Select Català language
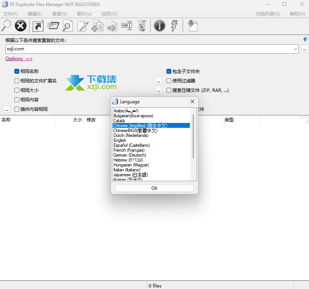The width and height of the screenshot is (309, 289). pos(151,121)
